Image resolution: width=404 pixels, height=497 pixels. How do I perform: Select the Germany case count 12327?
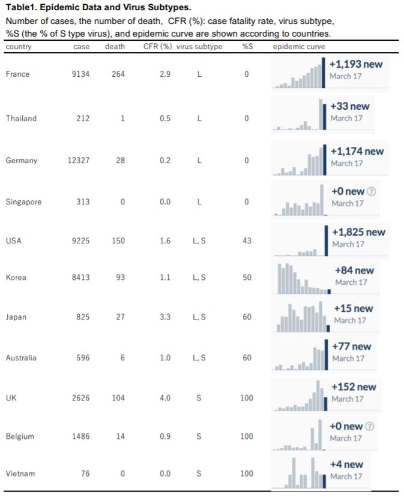pyautogui.click(x=79, y=161)
